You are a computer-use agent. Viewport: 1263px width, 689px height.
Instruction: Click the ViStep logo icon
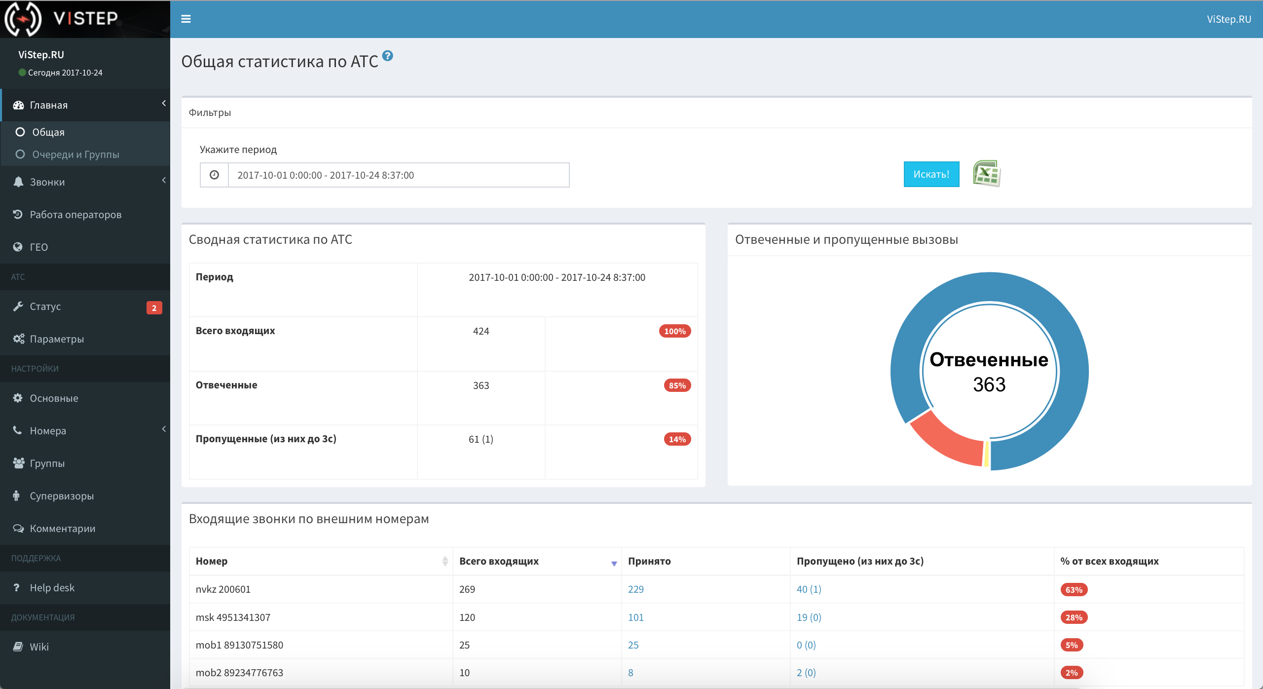click(x=23, y=19)
